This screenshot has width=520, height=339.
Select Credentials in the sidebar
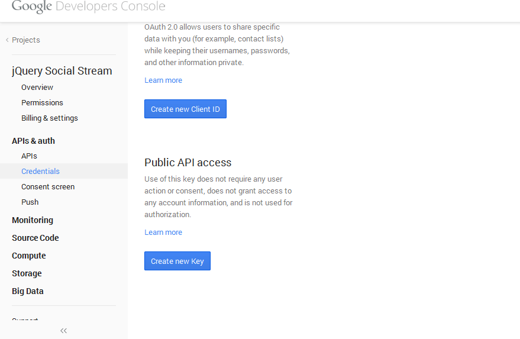tap(64, 171)
